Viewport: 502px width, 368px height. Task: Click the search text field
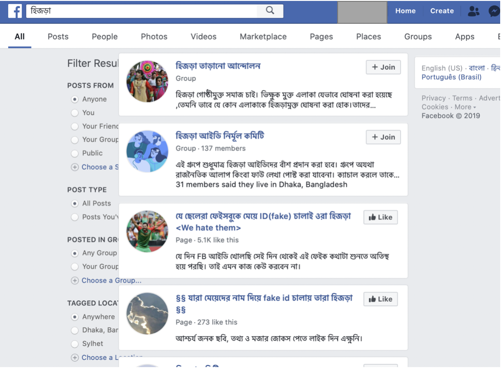pyautogui.click(x=142, y=11)
